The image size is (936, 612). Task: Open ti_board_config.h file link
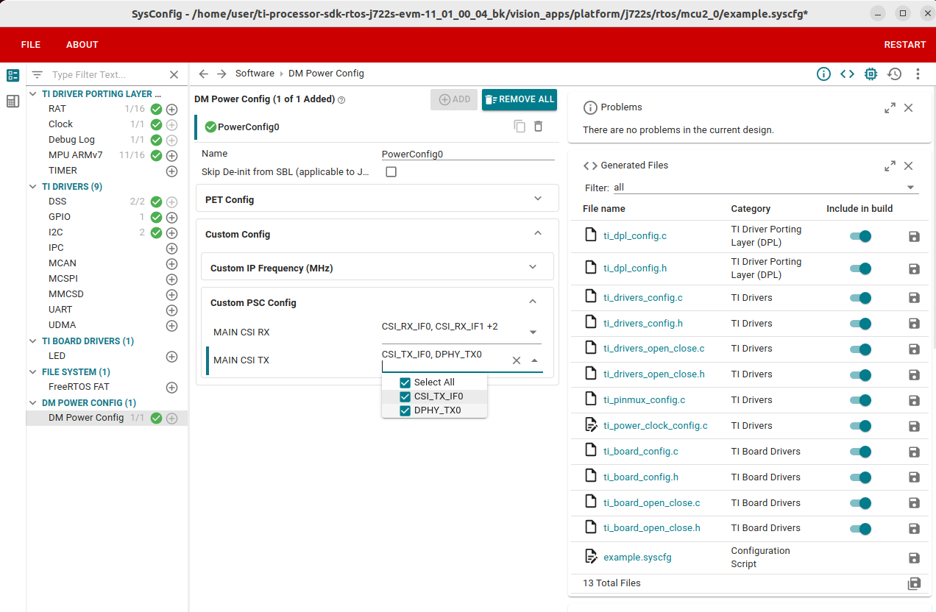(640, 477)
